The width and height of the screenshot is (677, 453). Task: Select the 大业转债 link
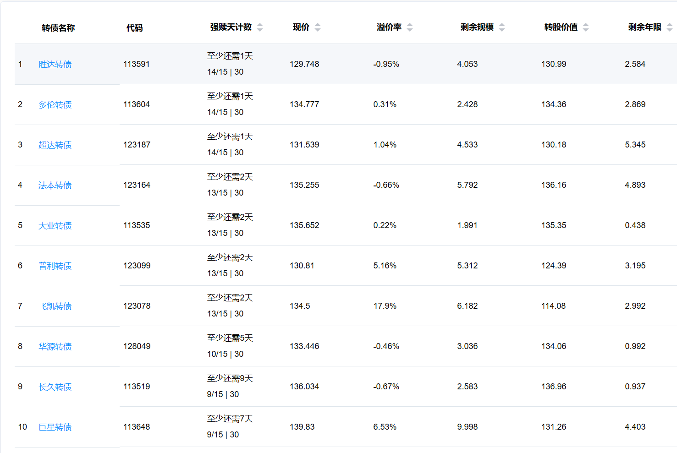tap(55, 226)
